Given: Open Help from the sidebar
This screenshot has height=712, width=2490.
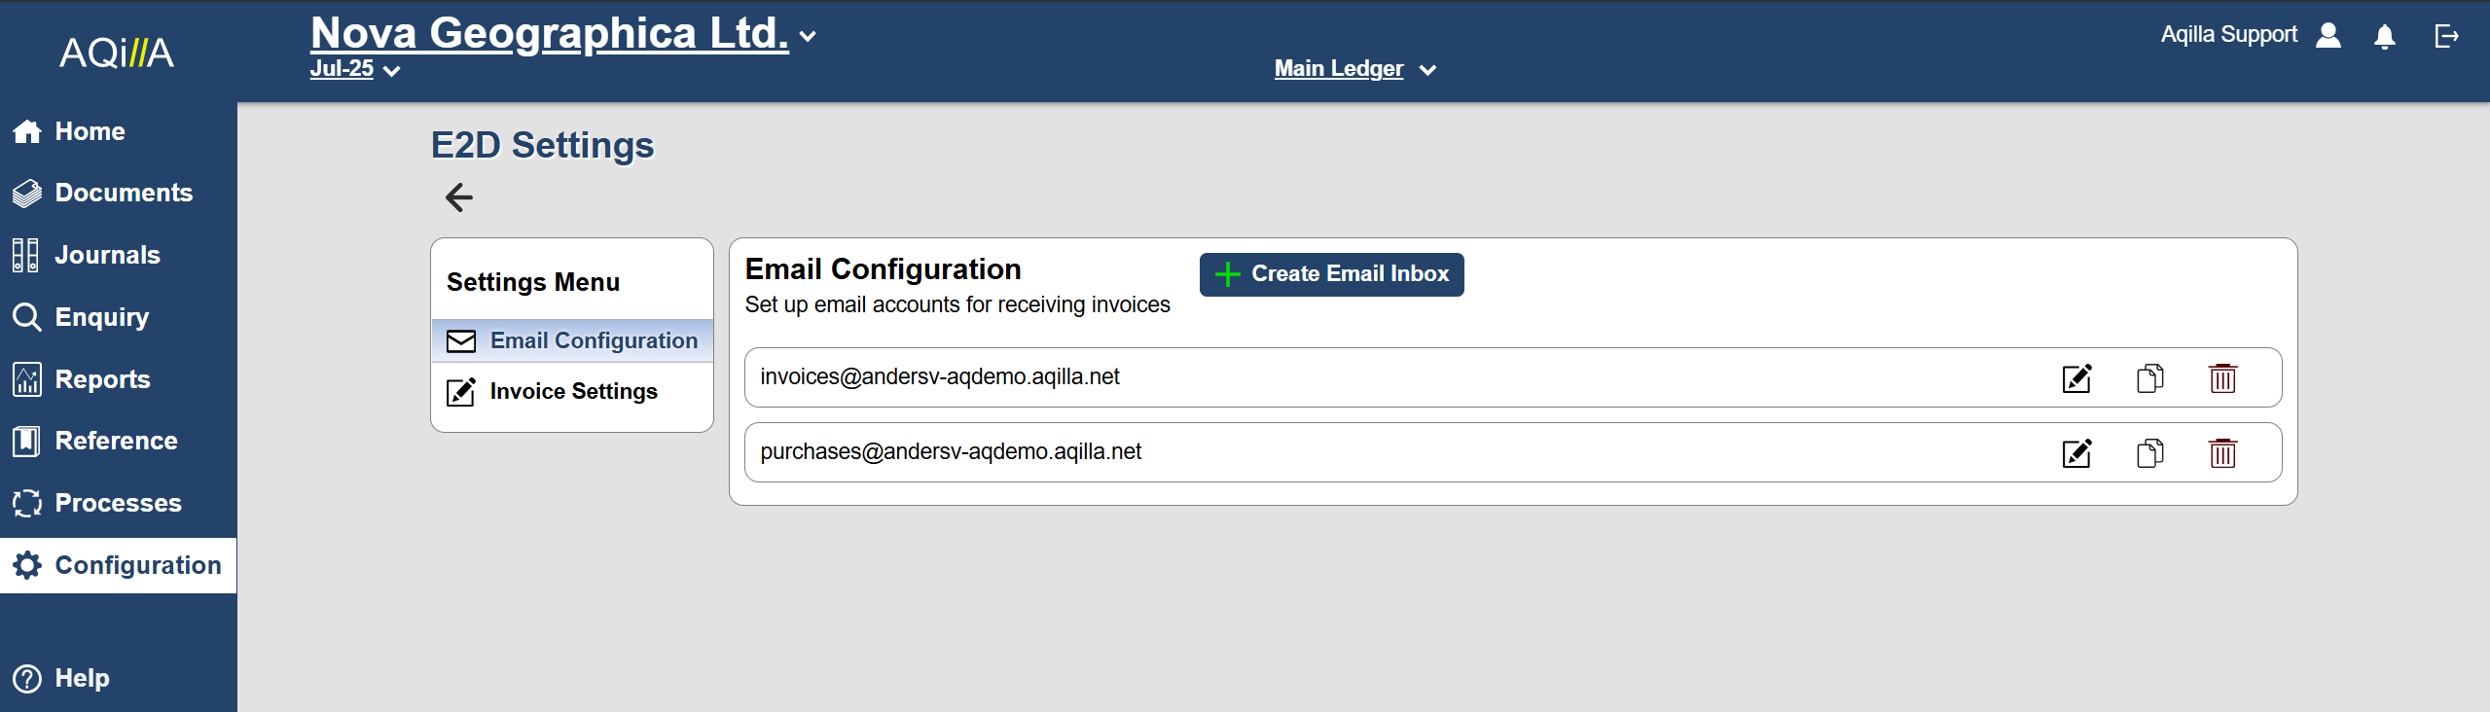Looking at the screenshot, I should point(82,678).
